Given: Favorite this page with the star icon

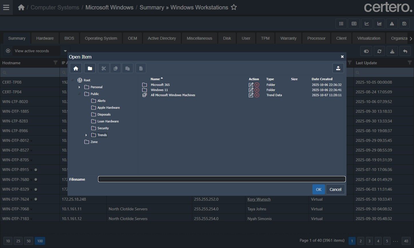Looking at the screenshot, I should tap(234, 7).
